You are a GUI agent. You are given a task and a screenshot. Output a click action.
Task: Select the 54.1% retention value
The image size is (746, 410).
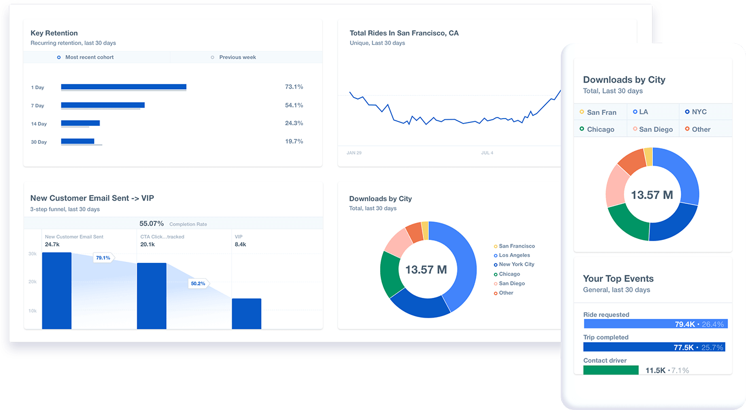[294, 105]
